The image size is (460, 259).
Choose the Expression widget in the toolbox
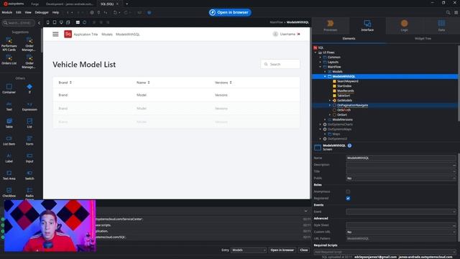coord(29,106)
